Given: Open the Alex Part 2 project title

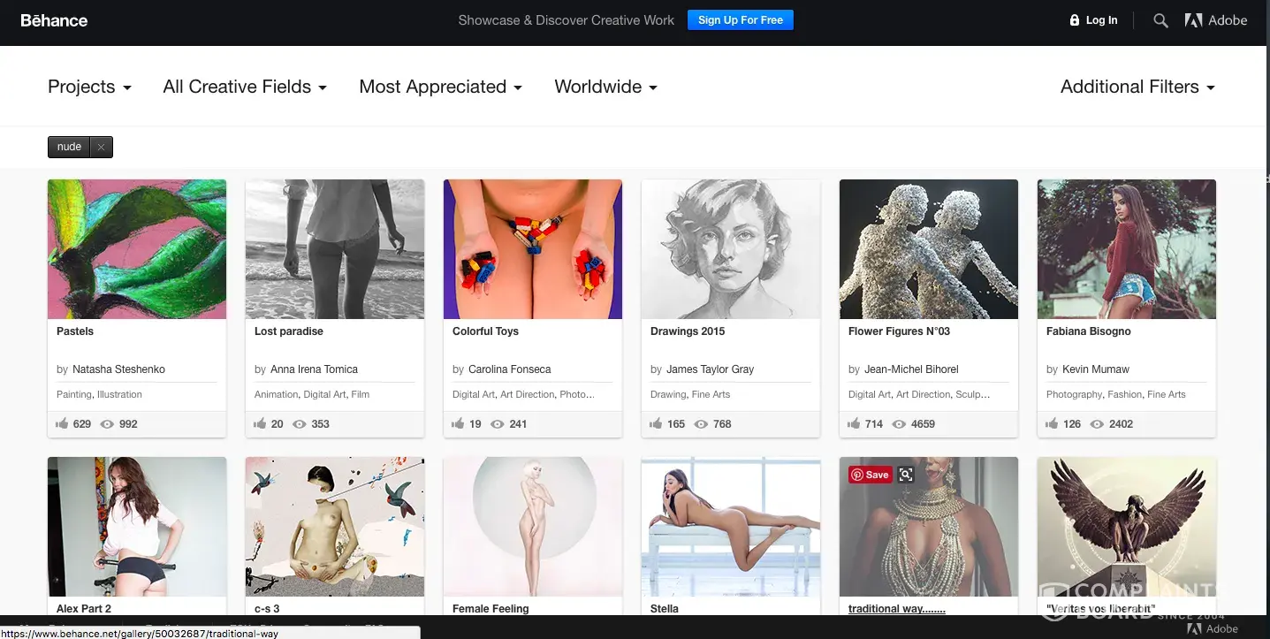Looking at the screenshot, I should [85, 609].
